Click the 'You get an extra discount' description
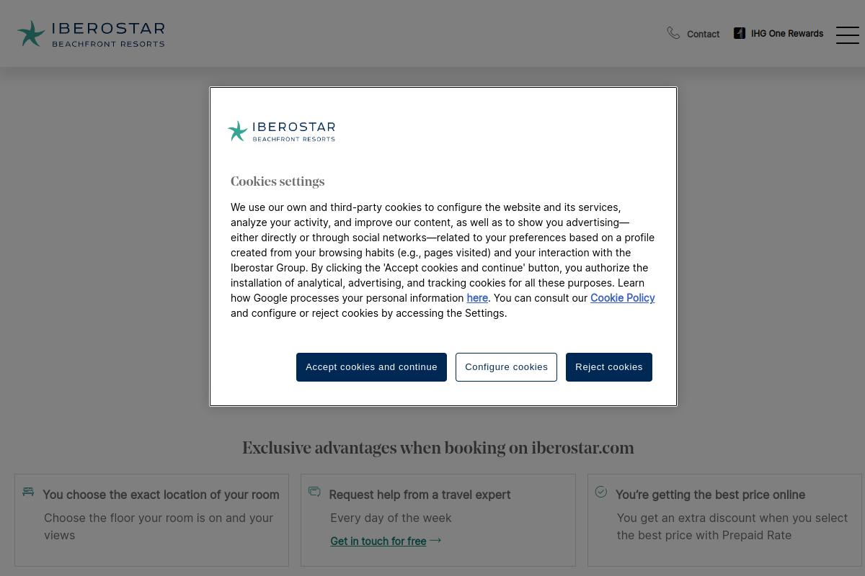Screen dimensions: 865x576 coord(732,526)
